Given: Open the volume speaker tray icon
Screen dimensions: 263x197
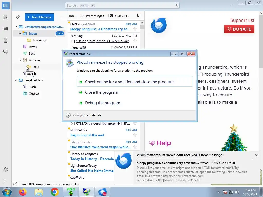Looking at the screenshot, I should point(237,192).
